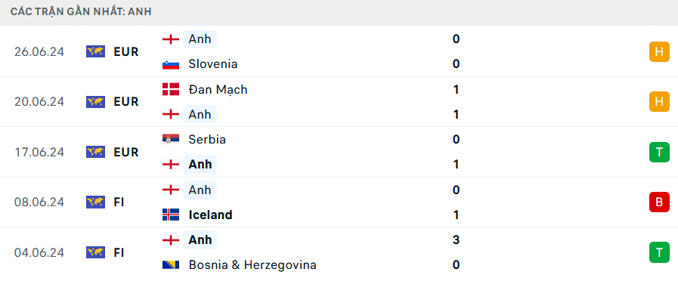
Task: Open the 17.06.24 match date
Action: [39, 152]
